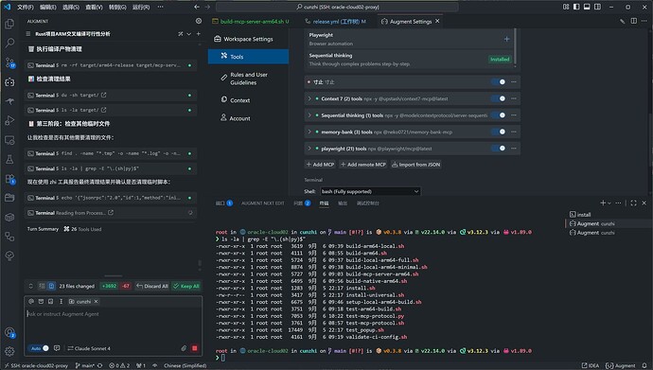Screen dimensions: 653x370
Task: Click the chat mode speech bubble icon
Action: [x=57, y=348]
